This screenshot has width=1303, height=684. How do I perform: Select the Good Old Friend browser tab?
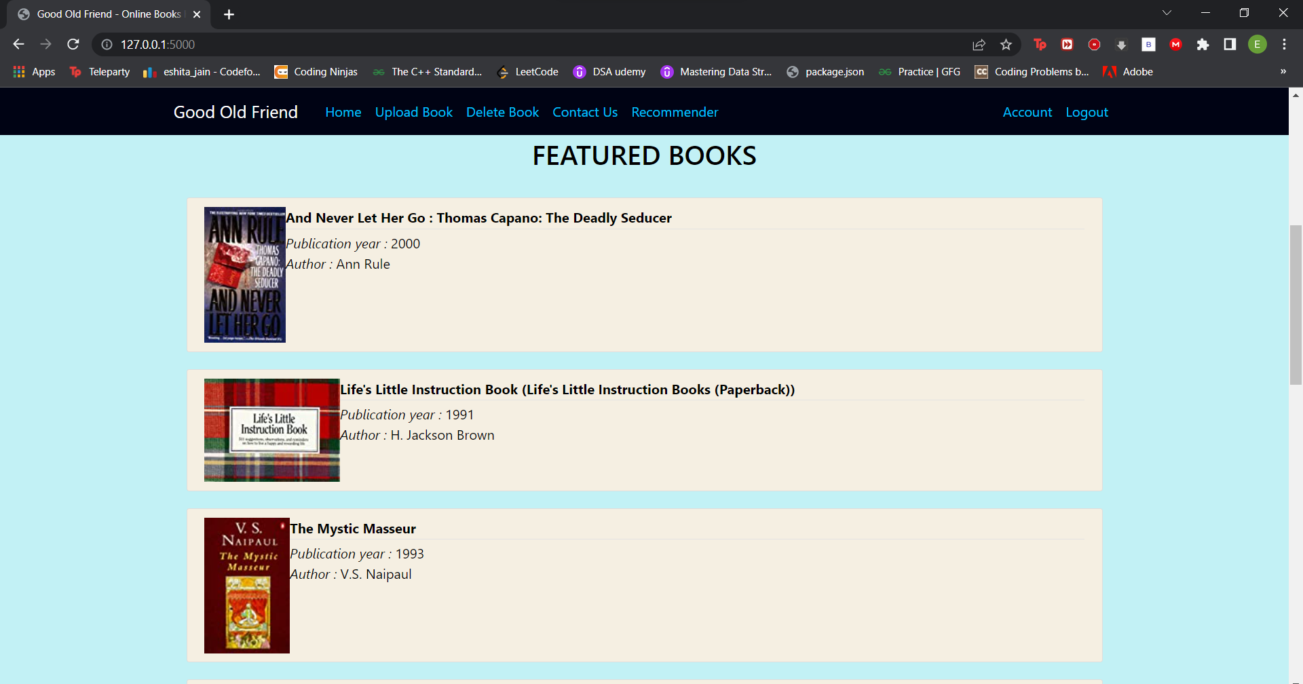pyautogui.click(x=109, y=14)
